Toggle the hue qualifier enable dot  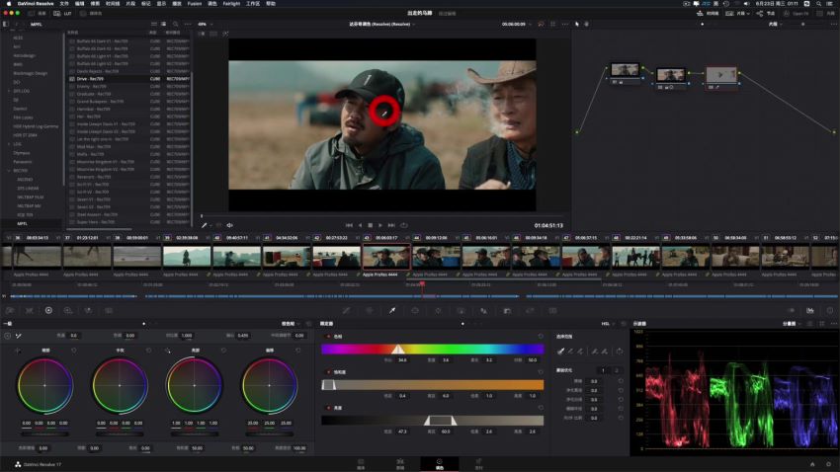328,337
